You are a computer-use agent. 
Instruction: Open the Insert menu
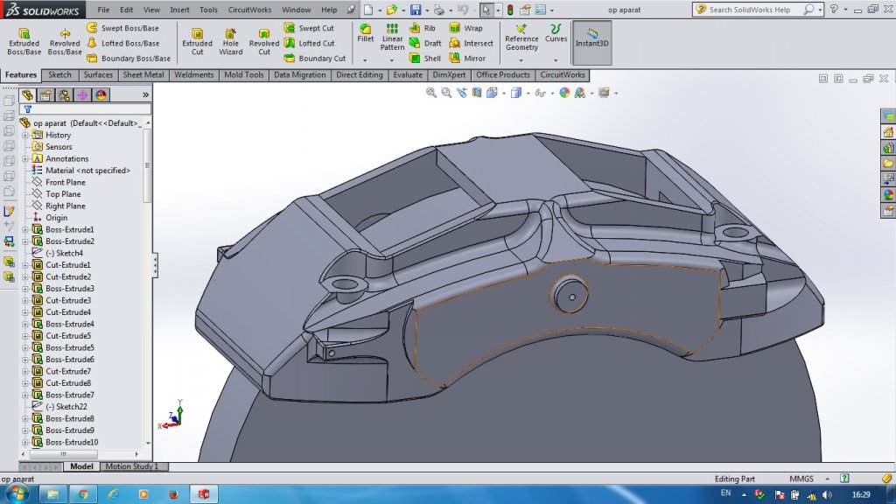tap(179, 10)
